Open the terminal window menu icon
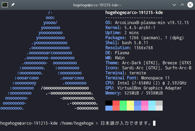Image resolution: width=195 pixels, height=131 pixels. coord(5,5)
